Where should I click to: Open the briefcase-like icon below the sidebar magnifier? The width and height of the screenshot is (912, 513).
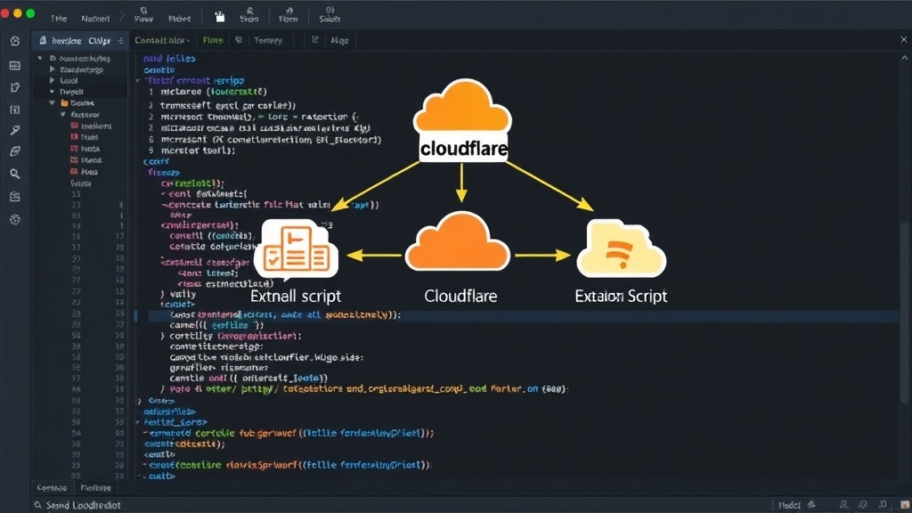pos(15,197)
